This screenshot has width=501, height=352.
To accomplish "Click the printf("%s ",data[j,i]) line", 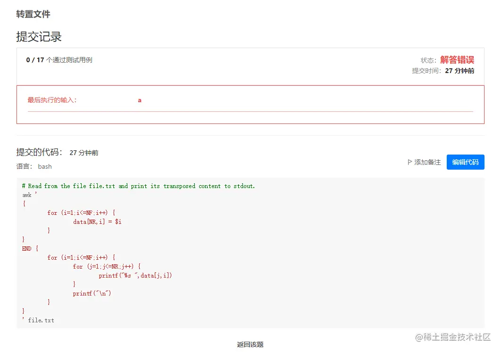I will 135,275.
